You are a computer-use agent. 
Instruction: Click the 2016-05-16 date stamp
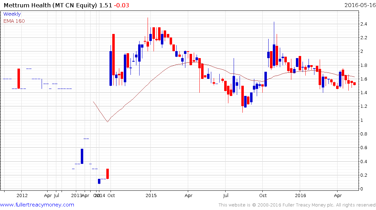pos(360,5)
